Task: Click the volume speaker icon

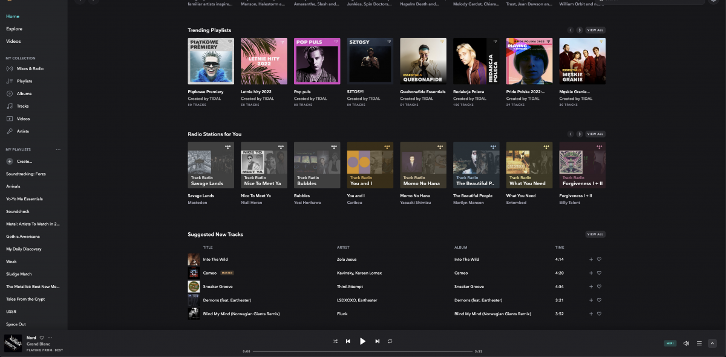Action: pyautogui.click(x=686, y=343)
